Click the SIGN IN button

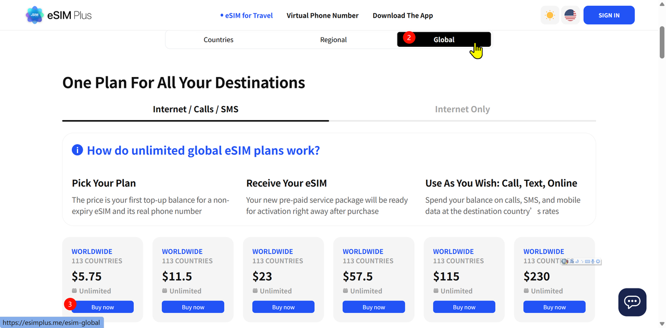tap(609, 15)
